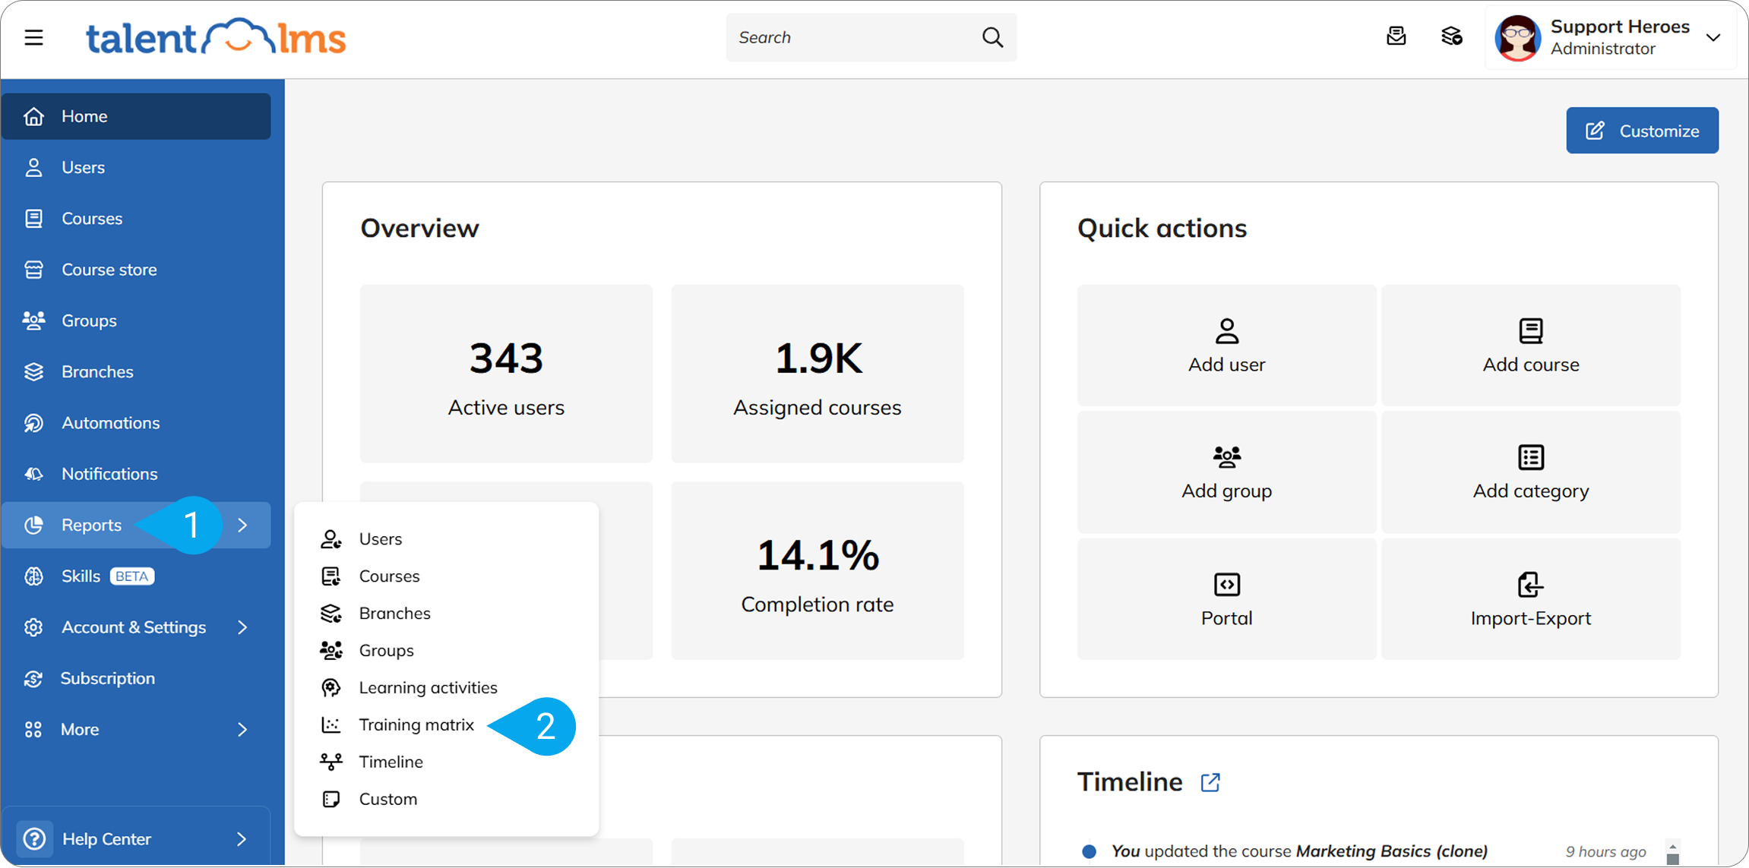The image size is (1749, 868).
Task: Click the Subscription icon in sidebar
Action: (x=33, y=678)
